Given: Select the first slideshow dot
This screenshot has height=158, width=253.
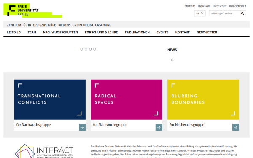Looking at the screenshot, I should tap(82, 49).
